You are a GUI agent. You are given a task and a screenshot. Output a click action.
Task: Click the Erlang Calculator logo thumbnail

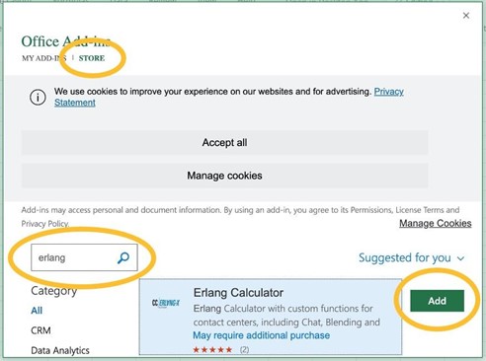pyautogui.click(x=166, y=303)
